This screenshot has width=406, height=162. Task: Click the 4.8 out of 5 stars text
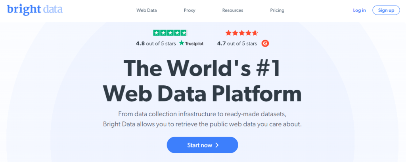point(156,43)
